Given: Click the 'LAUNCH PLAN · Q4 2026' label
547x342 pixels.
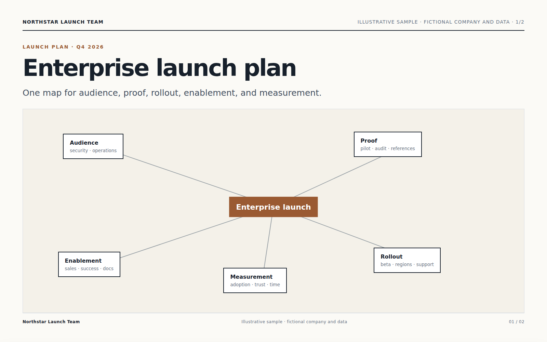Looking at the screenshot, I should coord(63,47).
